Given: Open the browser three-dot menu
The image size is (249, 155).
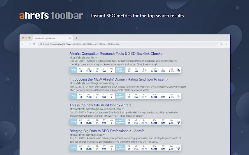Looking at the screenshot, I should click(226, 44).
